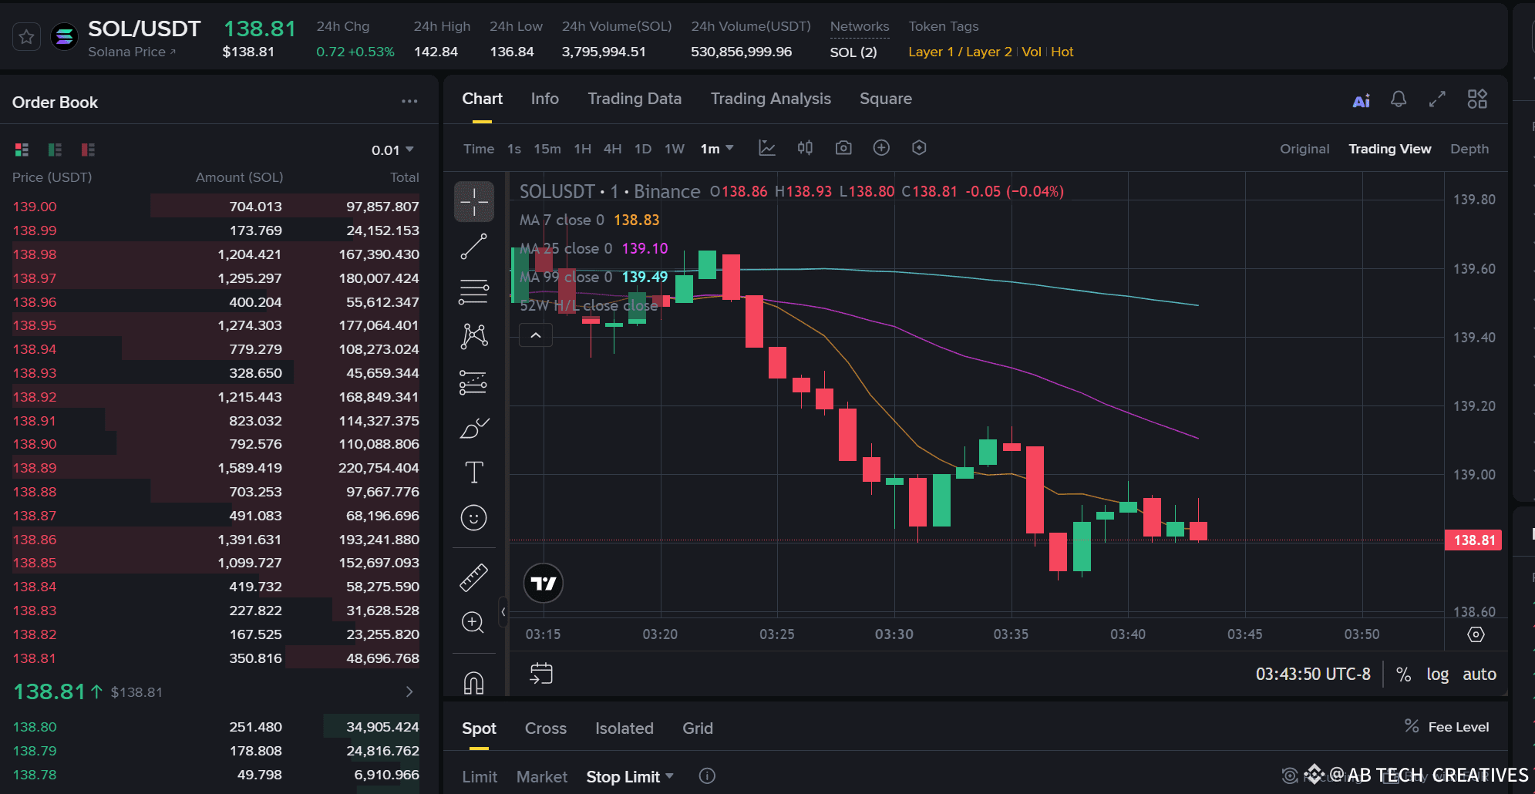Switch to the Trading Data tab

coord(635,99)
